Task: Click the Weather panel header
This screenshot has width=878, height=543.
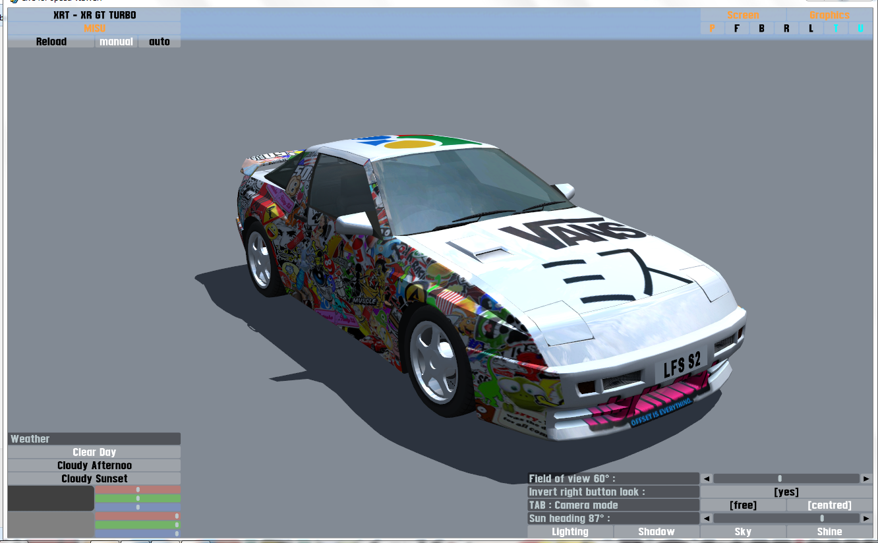Action: click(x=94, y=439)
